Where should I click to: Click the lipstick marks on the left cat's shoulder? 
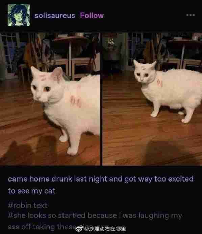click(x=76, y=102)
